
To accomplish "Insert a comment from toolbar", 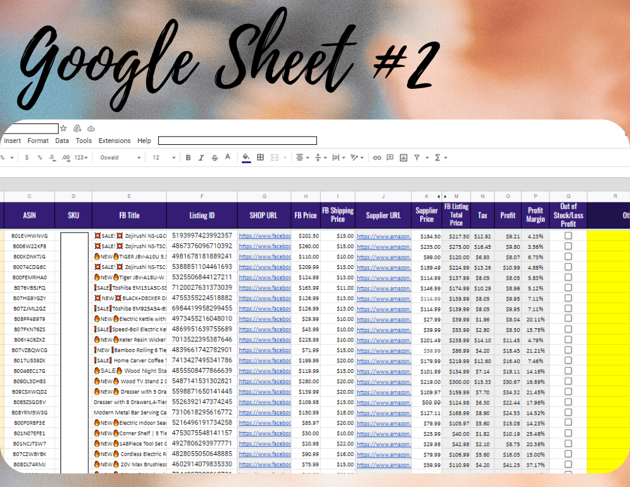I will (390, 158).
